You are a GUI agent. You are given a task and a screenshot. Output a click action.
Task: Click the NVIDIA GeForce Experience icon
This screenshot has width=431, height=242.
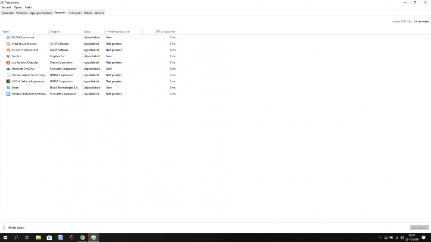pos(8,81)
